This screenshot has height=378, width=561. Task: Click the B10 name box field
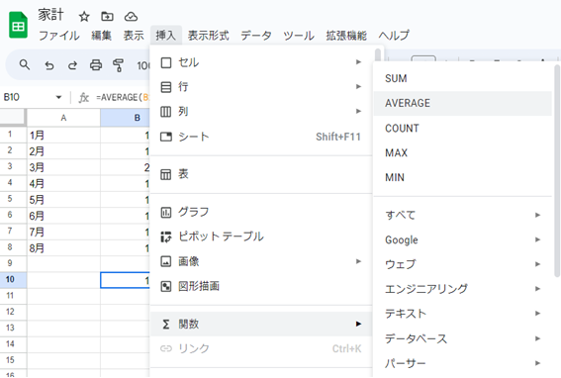tap(27, 97)
